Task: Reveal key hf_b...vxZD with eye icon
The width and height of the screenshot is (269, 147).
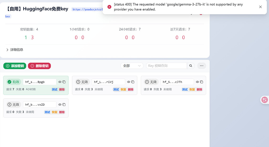Action: 60,105
